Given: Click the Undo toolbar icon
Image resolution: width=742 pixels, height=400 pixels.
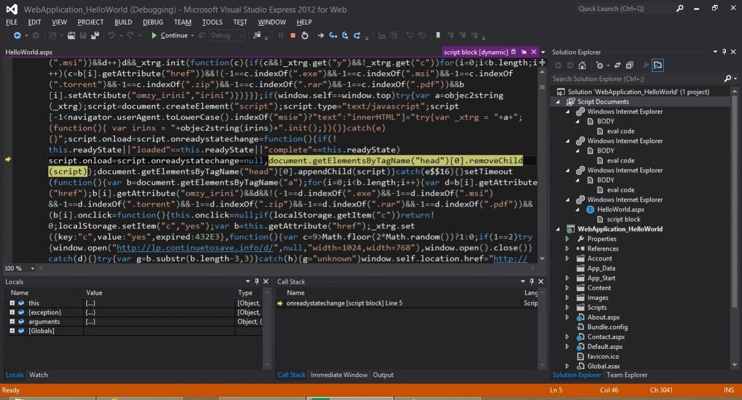Looking at the screenshot, I should (x=111, y=35).
